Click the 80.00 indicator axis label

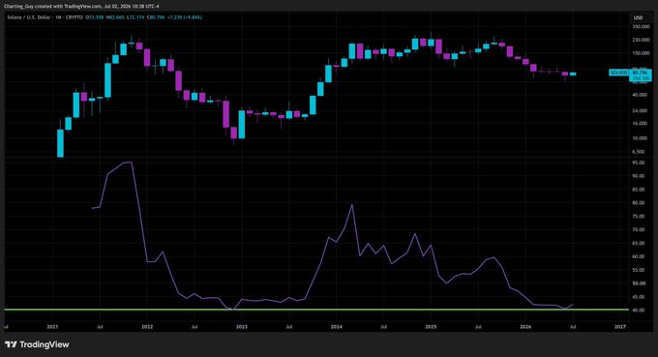(x=639, y=202)
